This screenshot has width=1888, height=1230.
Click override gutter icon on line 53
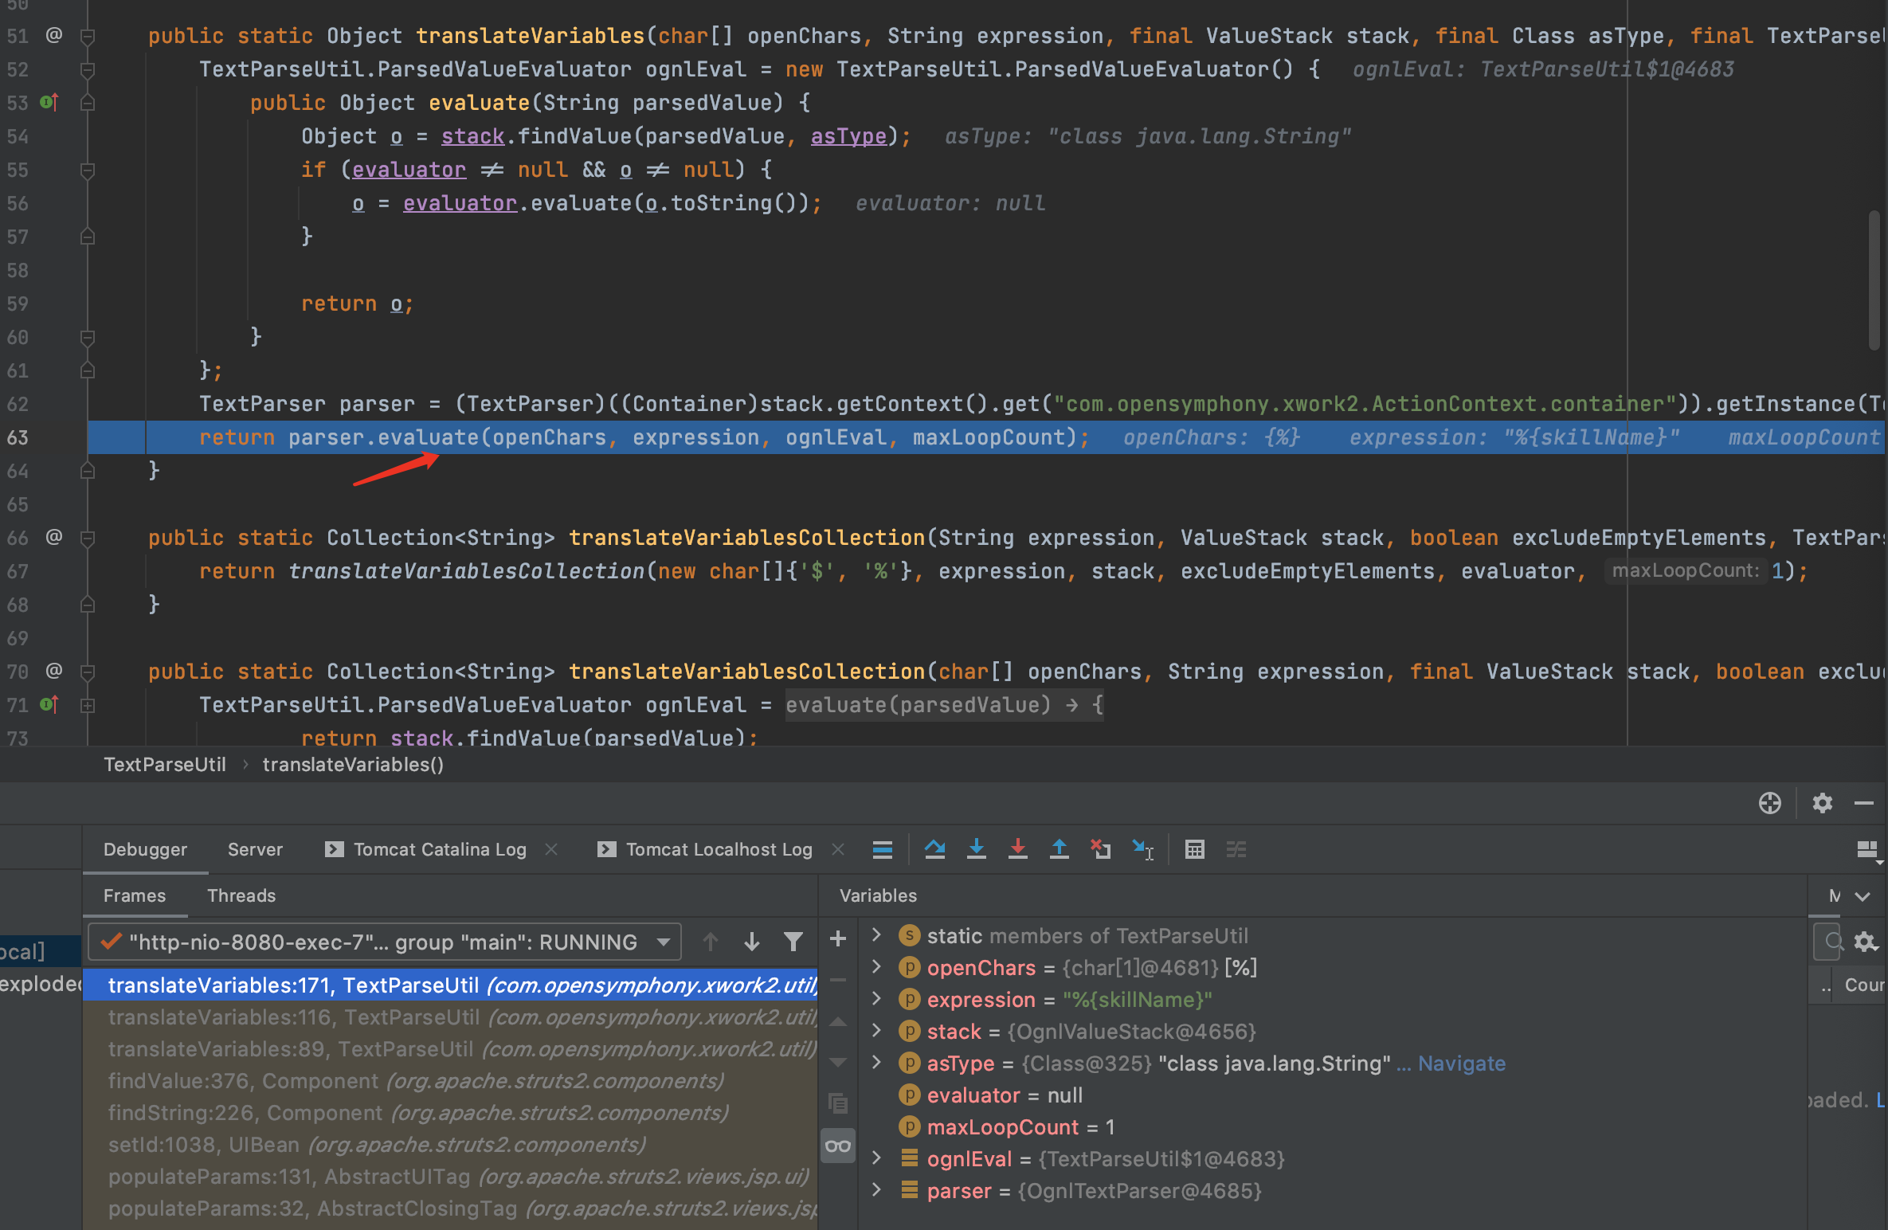pos(49,102)
